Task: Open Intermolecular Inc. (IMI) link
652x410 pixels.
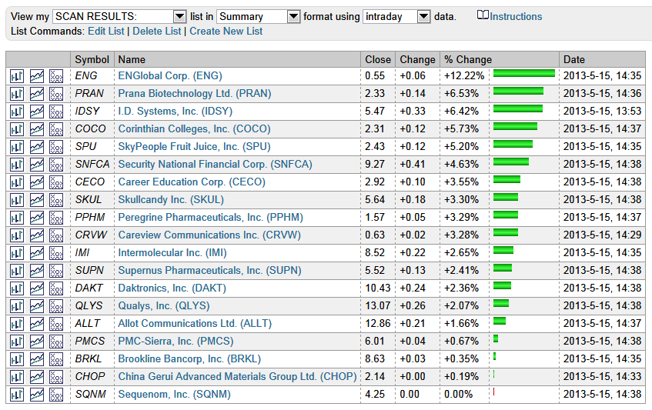Action: click(172, 252)
